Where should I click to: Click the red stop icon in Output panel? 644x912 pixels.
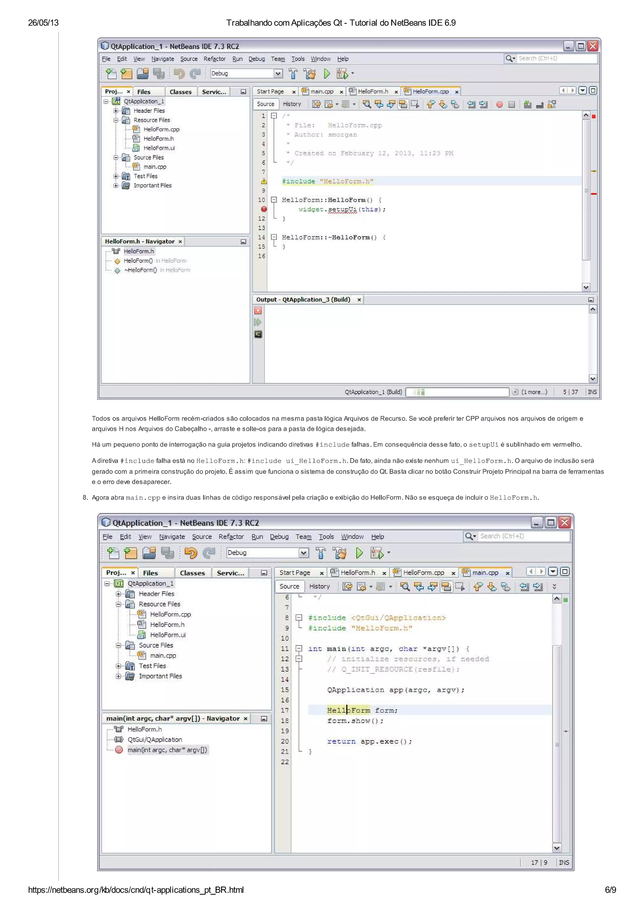258,311
